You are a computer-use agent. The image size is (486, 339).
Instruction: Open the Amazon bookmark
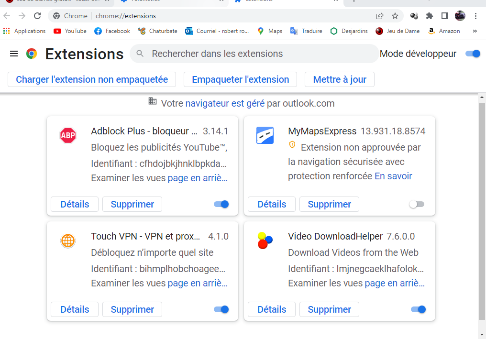pyautogui.click(x=444, y=31)
